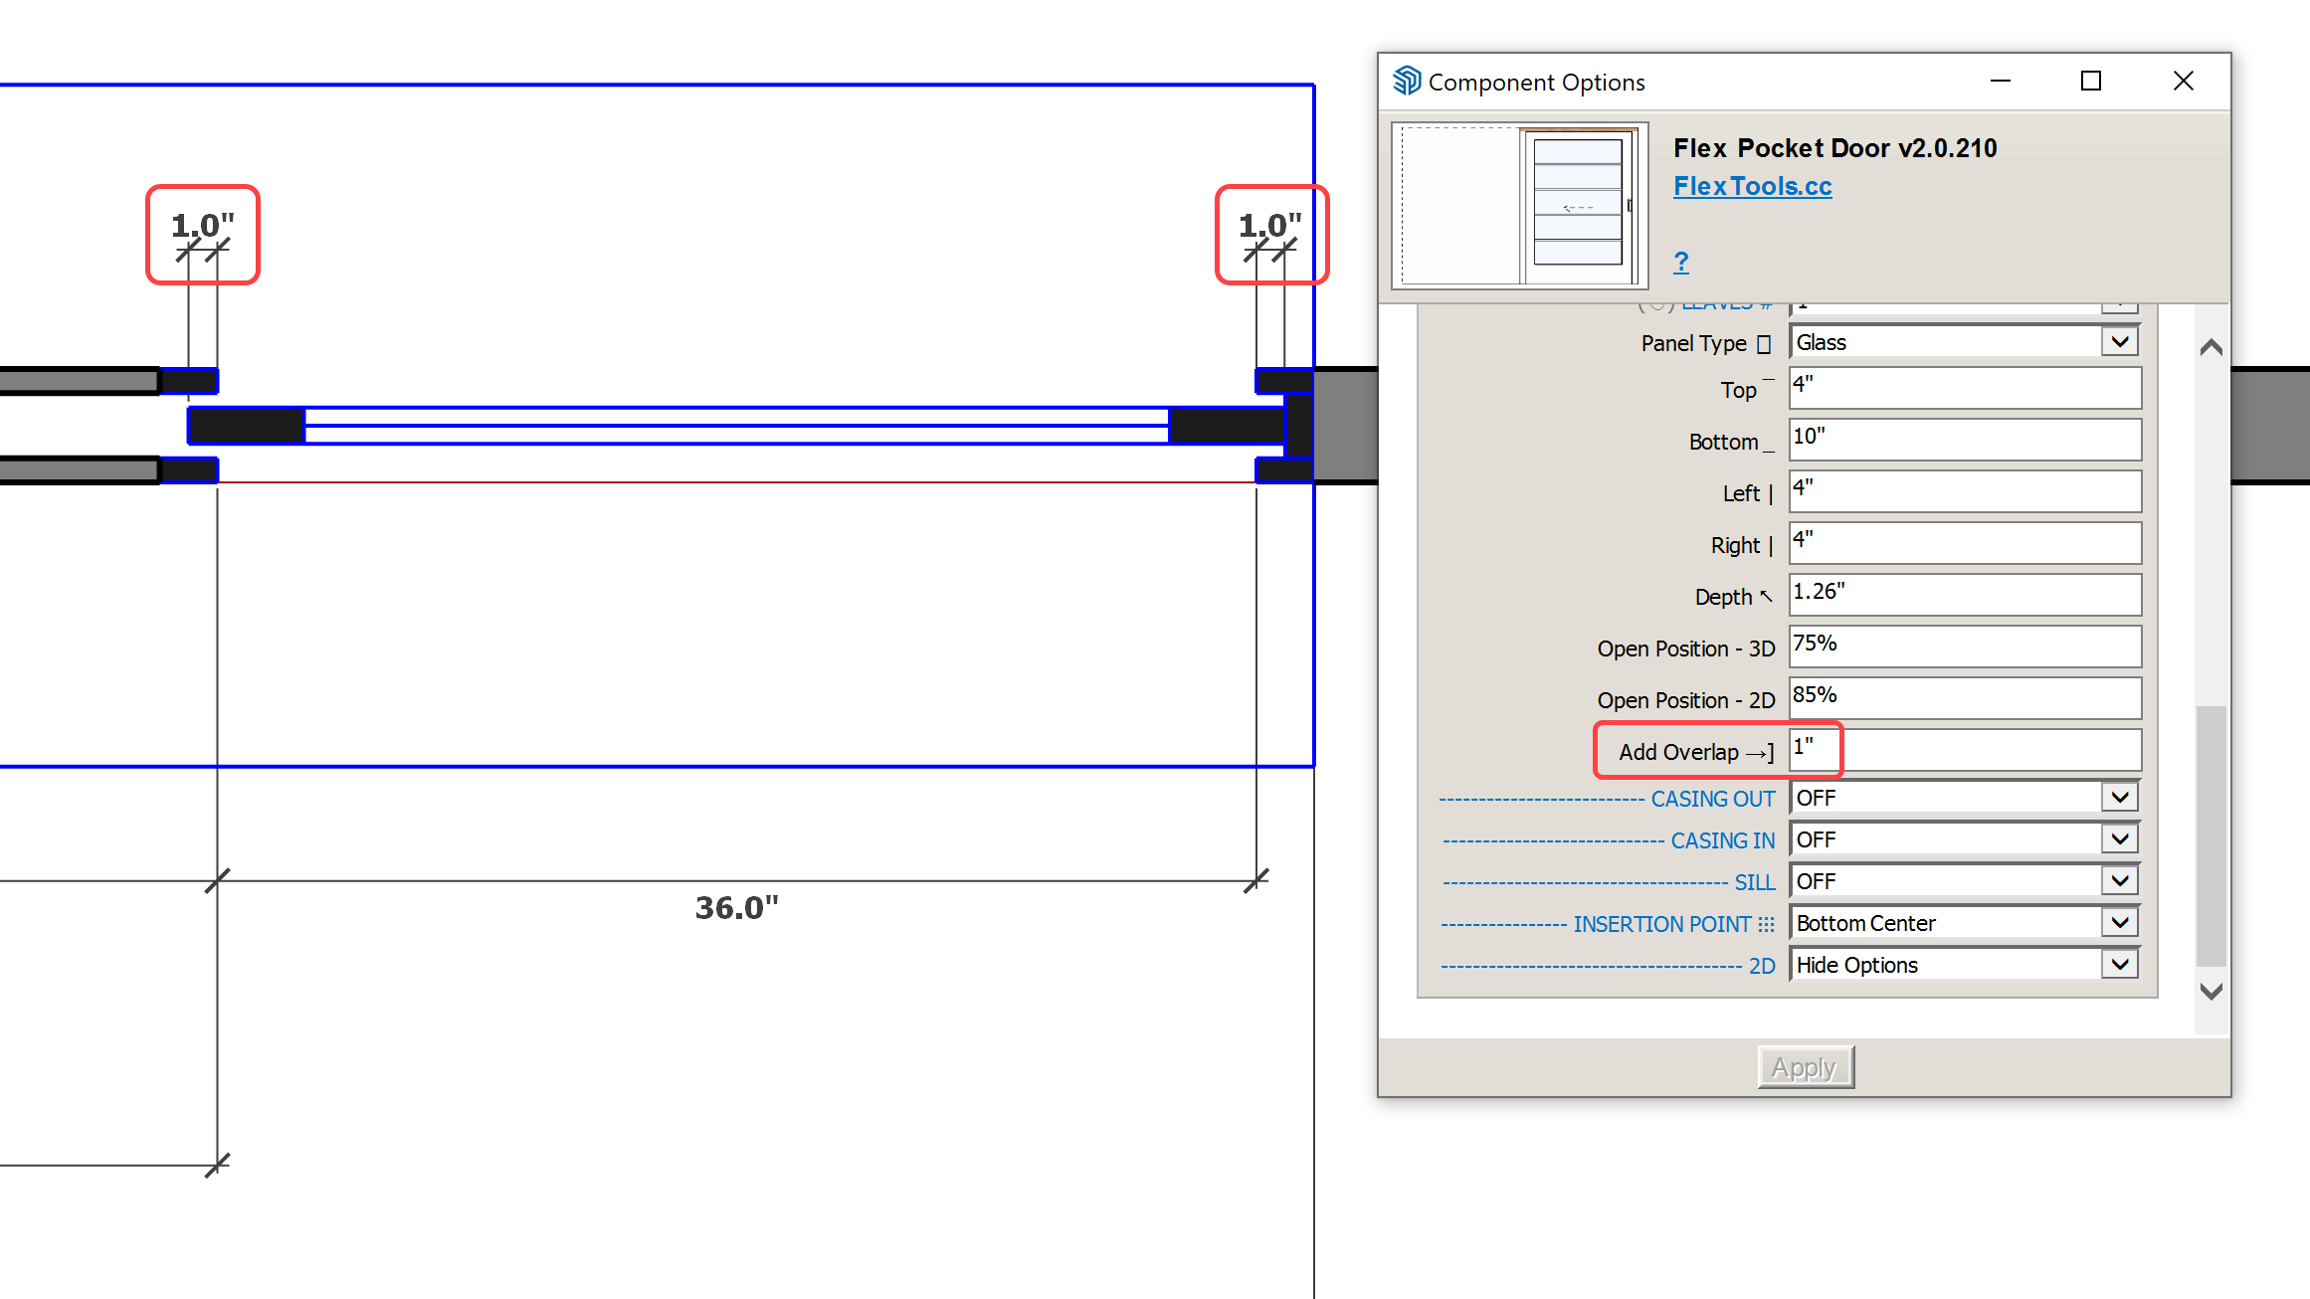Click the scroll down arrow in options
The width and height of the screenshot is (2310, 1299).
tap(2211, 991)
